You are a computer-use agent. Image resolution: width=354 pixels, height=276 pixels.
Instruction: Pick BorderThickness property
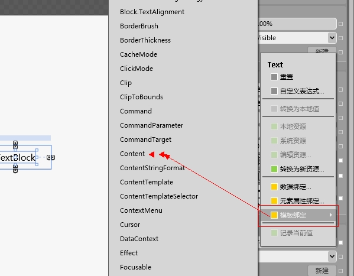pos(145,40)
